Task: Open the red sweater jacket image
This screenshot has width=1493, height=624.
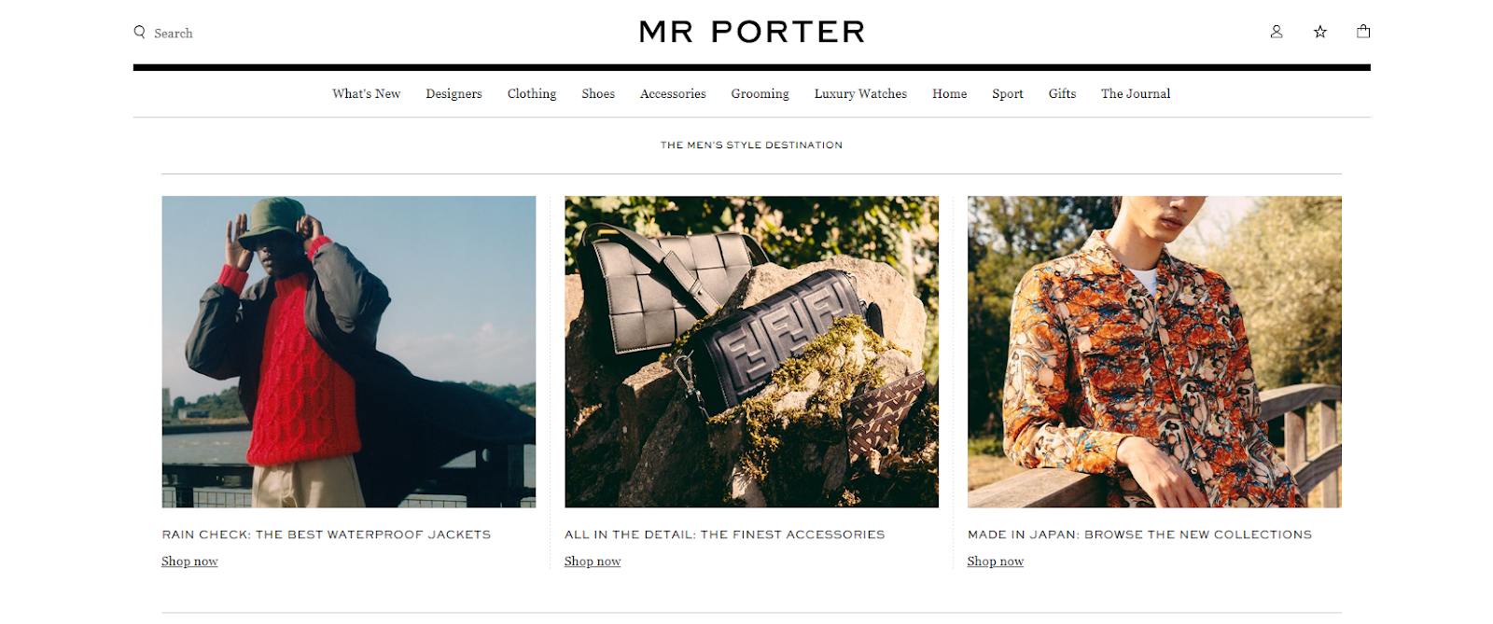Action: click(349, 352)
